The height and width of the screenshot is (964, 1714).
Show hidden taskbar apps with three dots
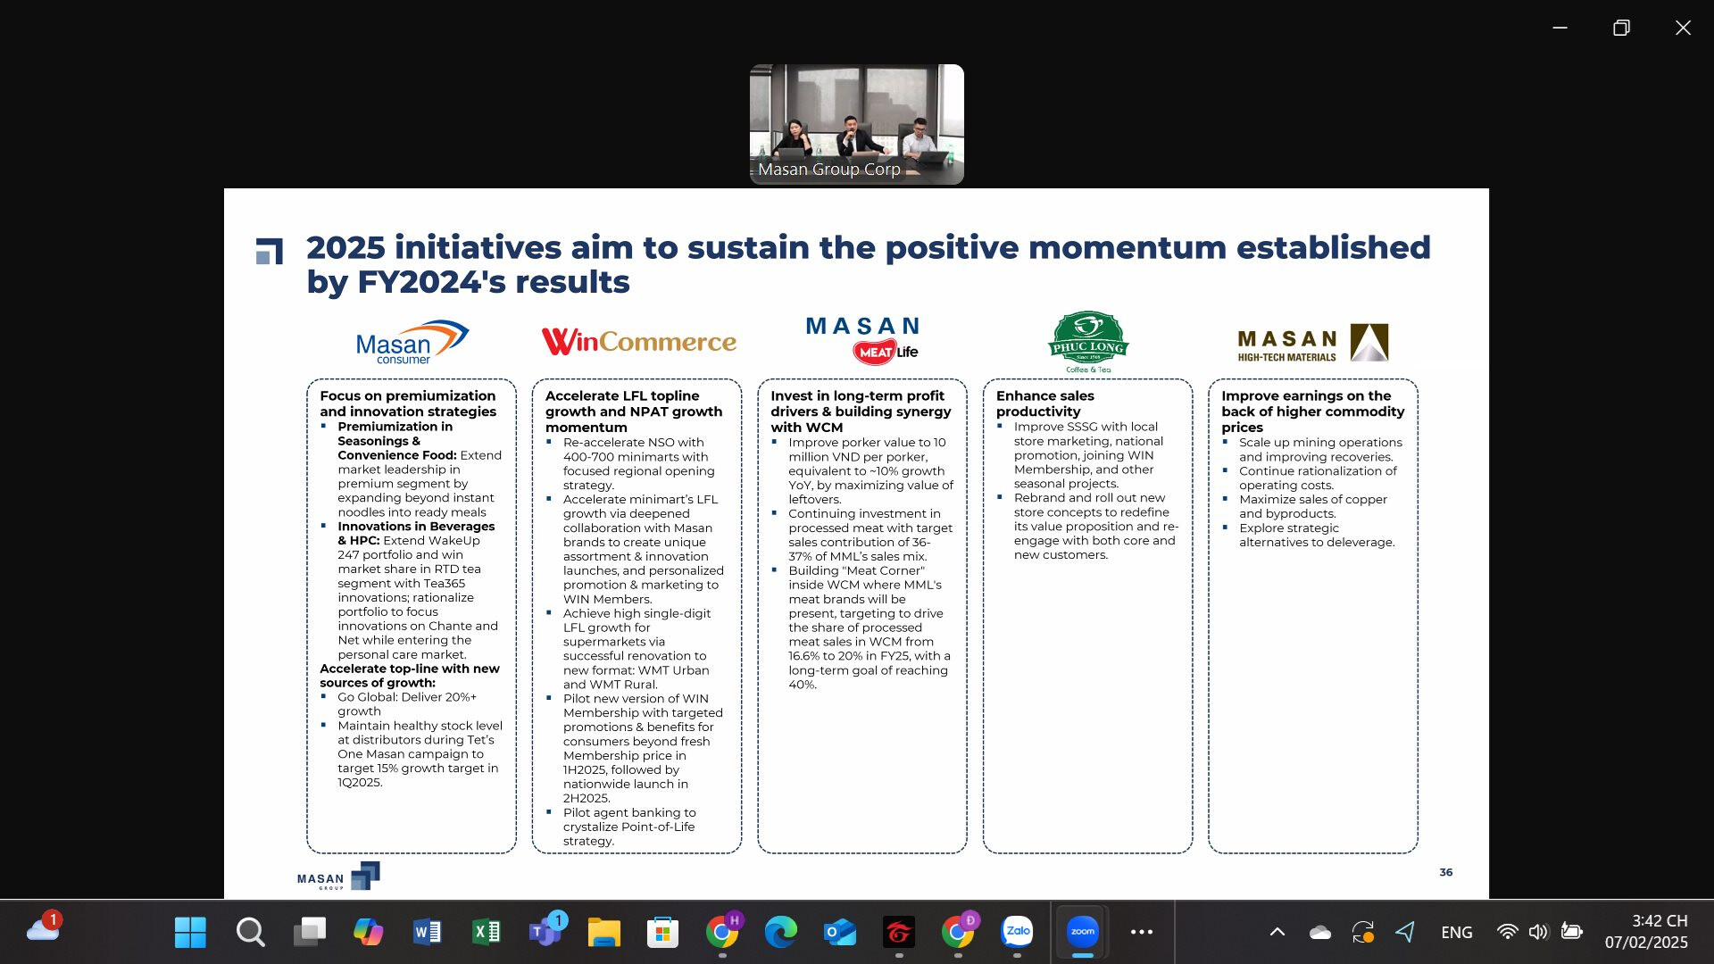click(x=1142, y=932)
